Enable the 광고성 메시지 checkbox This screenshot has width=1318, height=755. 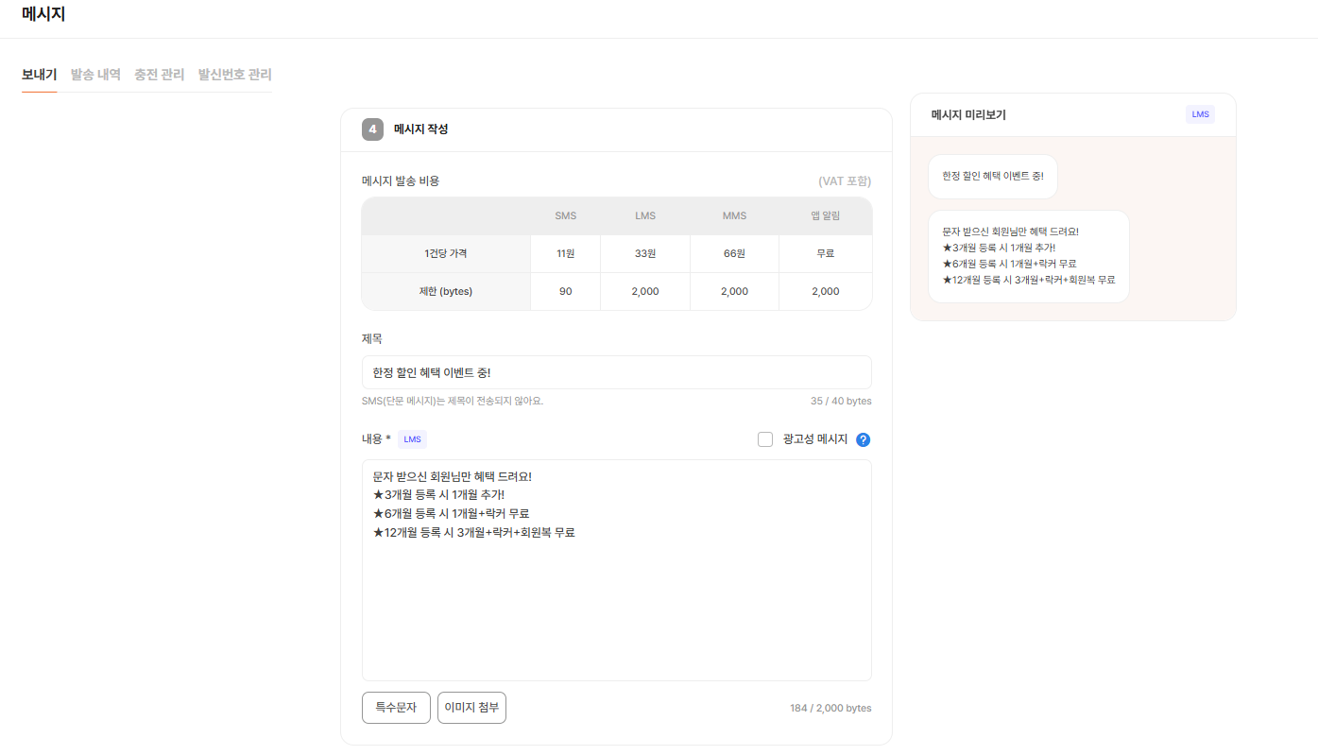tap(765, 439)
